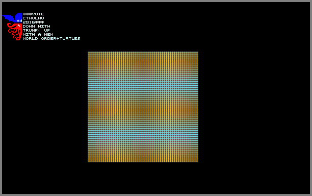The width and height of the screenshot is (312, 196).
Task: Click the word UP after the comma
Action: click(x=47, y=31)
